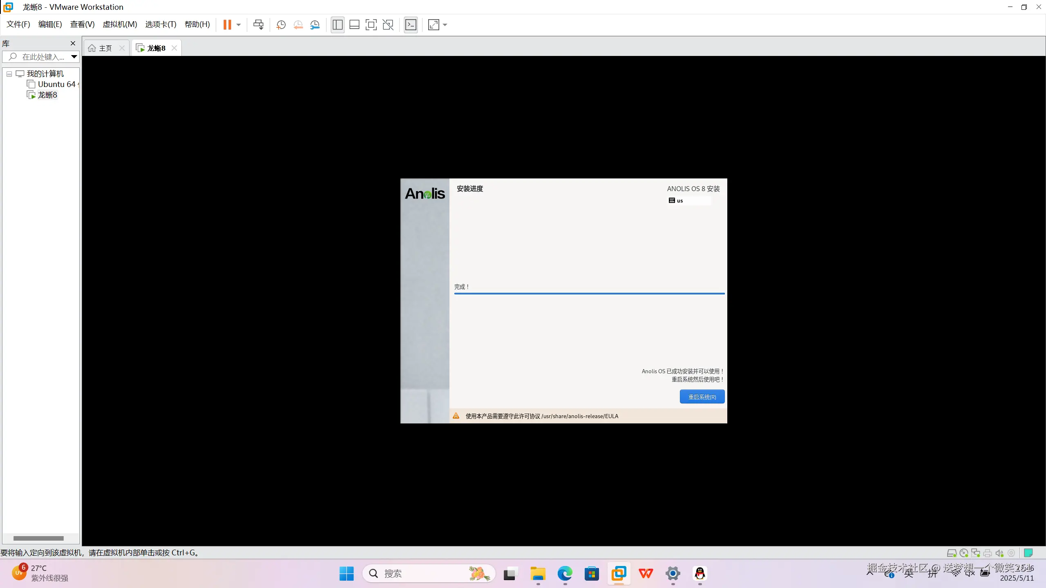Toggle sound device in VM status bar
The image size is (1046, 588).
[999, 553]
